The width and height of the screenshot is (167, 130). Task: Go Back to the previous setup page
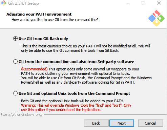point(96,123)
